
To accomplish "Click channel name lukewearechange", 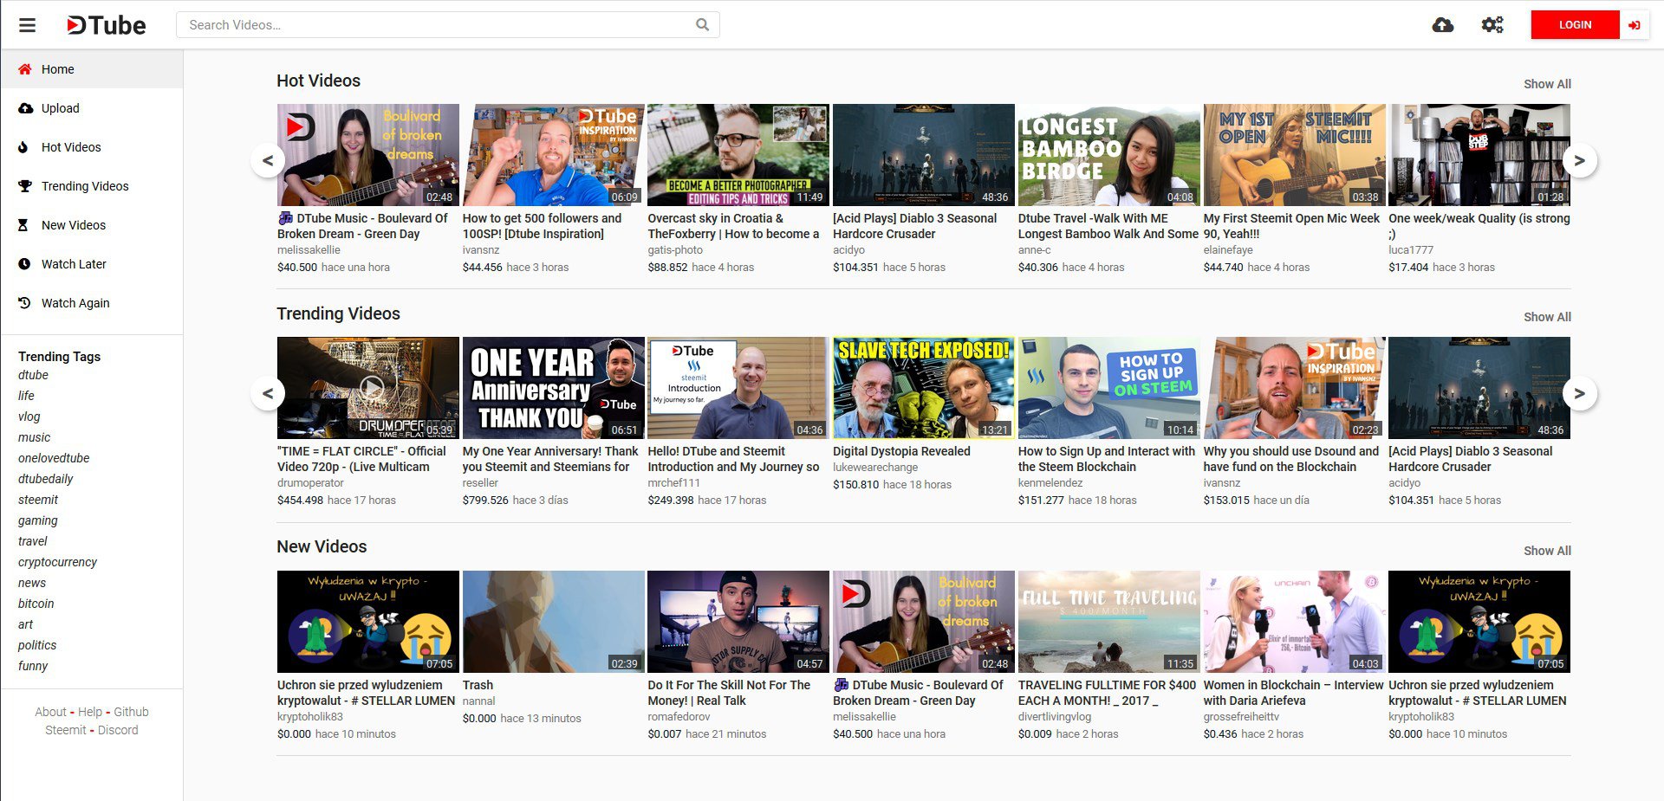I will coord(875,468).
